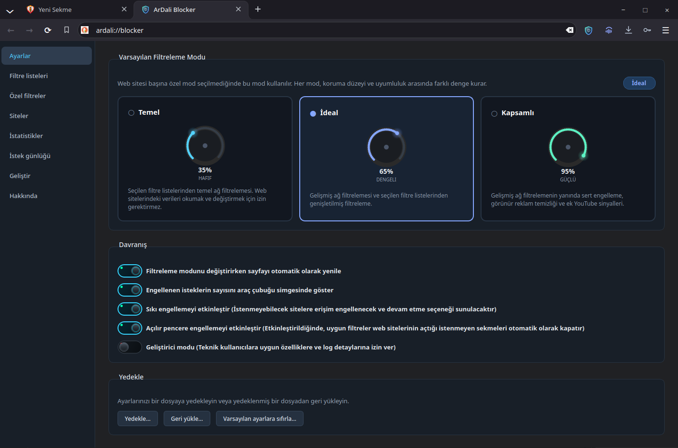Toggle auto page reload on mode change
Screen dimensions: 678x448
pyautogui.click(x=130, y=271)
